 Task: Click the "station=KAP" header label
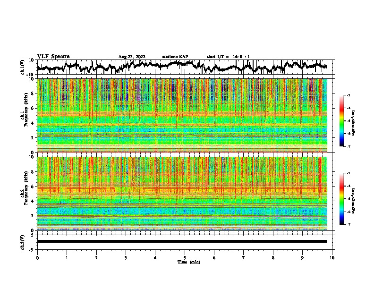coord(175,57)
